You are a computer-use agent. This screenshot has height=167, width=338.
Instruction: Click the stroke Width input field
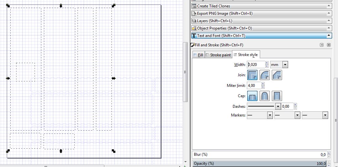pos(256,65)
